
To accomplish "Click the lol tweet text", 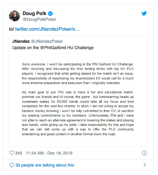I will coord(11,29).
